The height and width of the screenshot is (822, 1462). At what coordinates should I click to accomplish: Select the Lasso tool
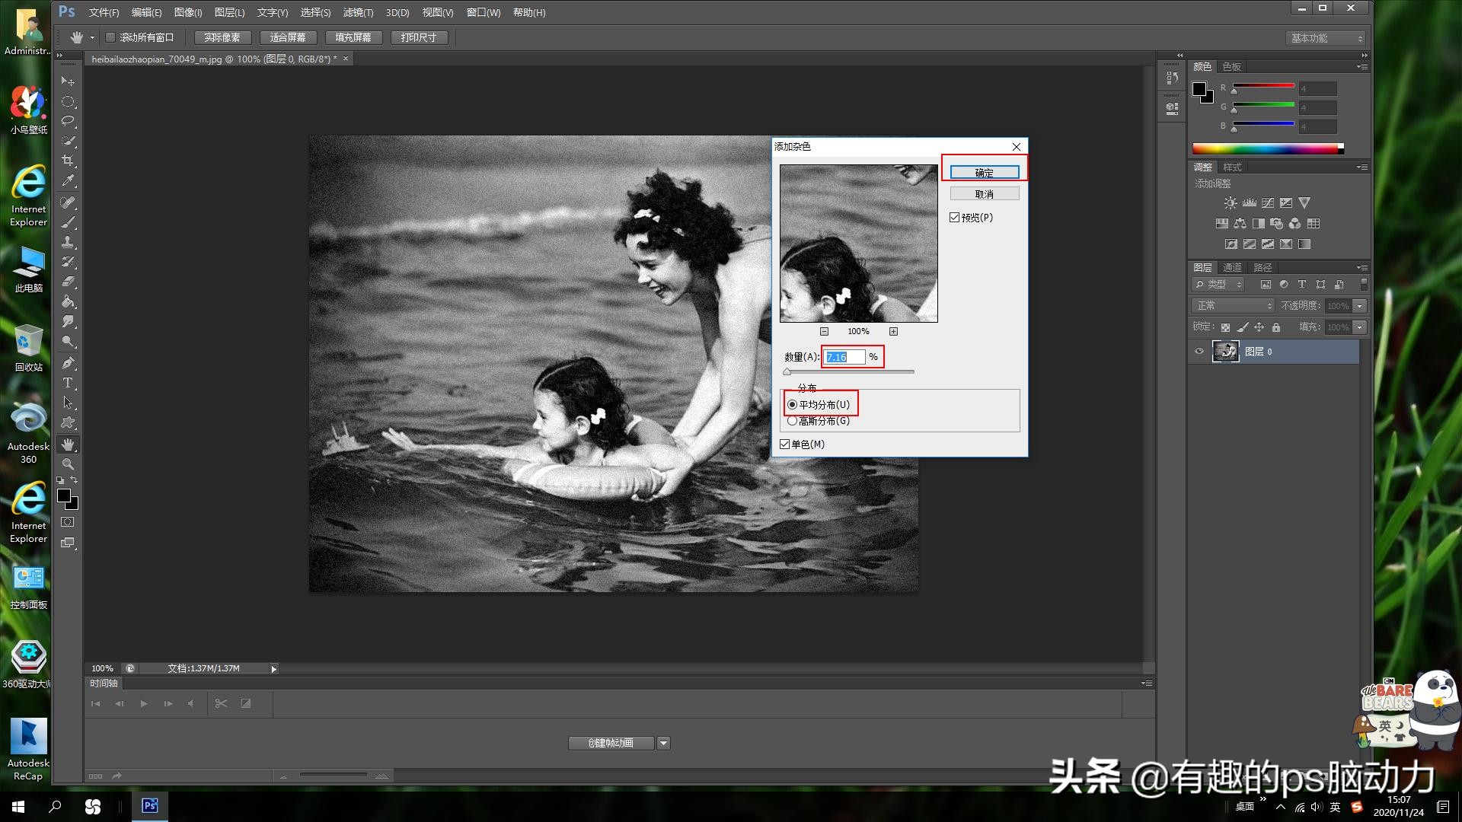point(68,121)
